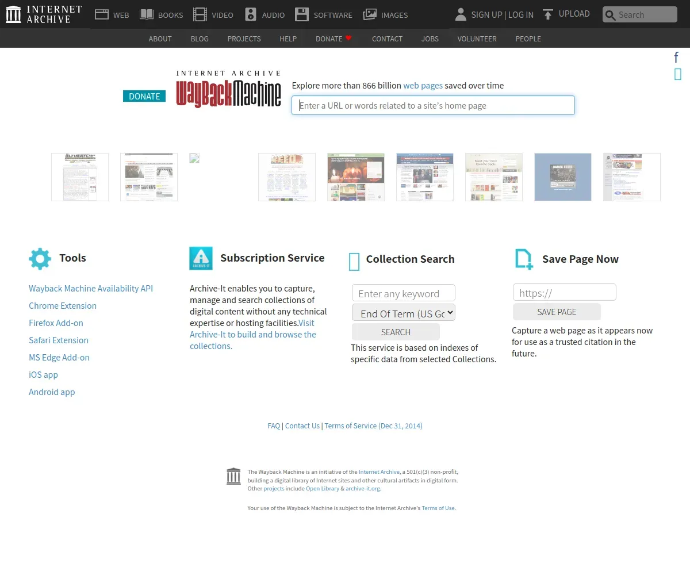The image size is (690, 575).
Task: Open the Safari Extension link
Action: 59,340
